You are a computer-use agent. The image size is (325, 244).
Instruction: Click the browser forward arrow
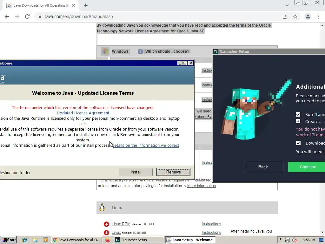[x=17, y=17]
